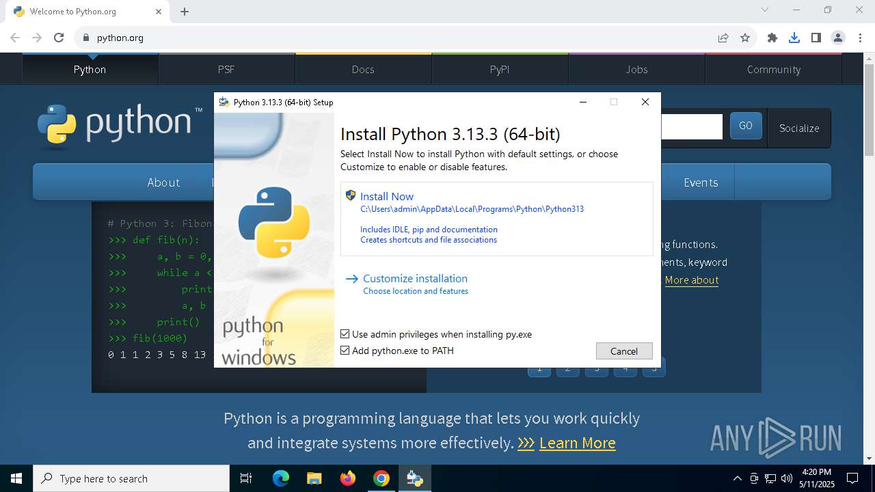Open the Community site tab

click(x=773, y=69)
